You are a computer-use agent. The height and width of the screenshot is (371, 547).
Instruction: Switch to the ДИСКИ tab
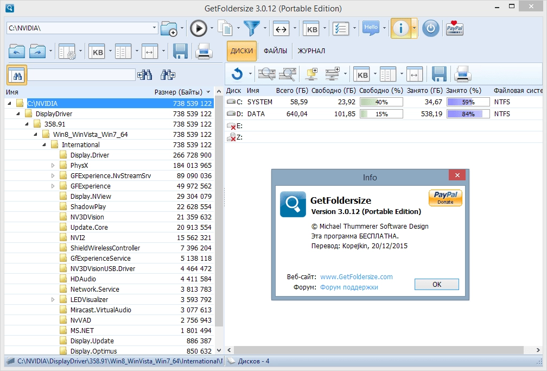tap(242, 51)
